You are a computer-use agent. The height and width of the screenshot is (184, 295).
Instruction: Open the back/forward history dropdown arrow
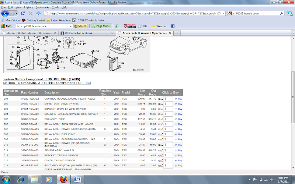(16, 14)
